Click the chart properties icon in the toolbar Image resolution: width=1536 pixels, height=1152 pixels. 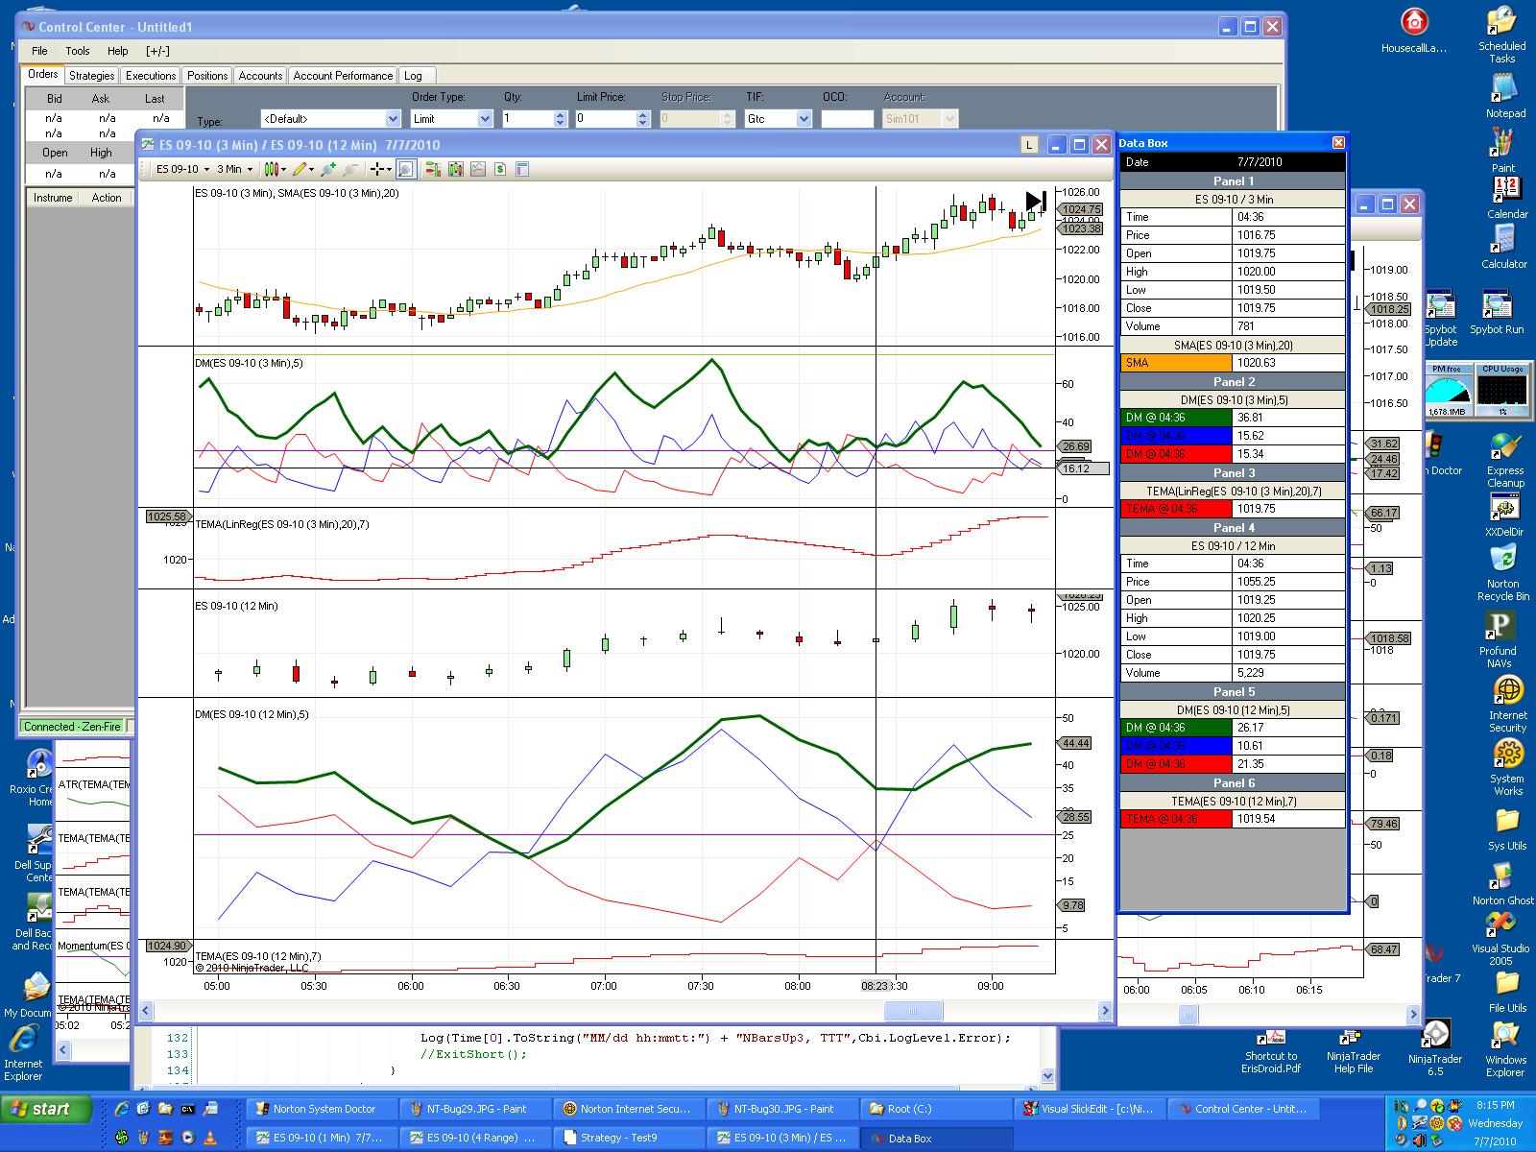click(522, 169)
